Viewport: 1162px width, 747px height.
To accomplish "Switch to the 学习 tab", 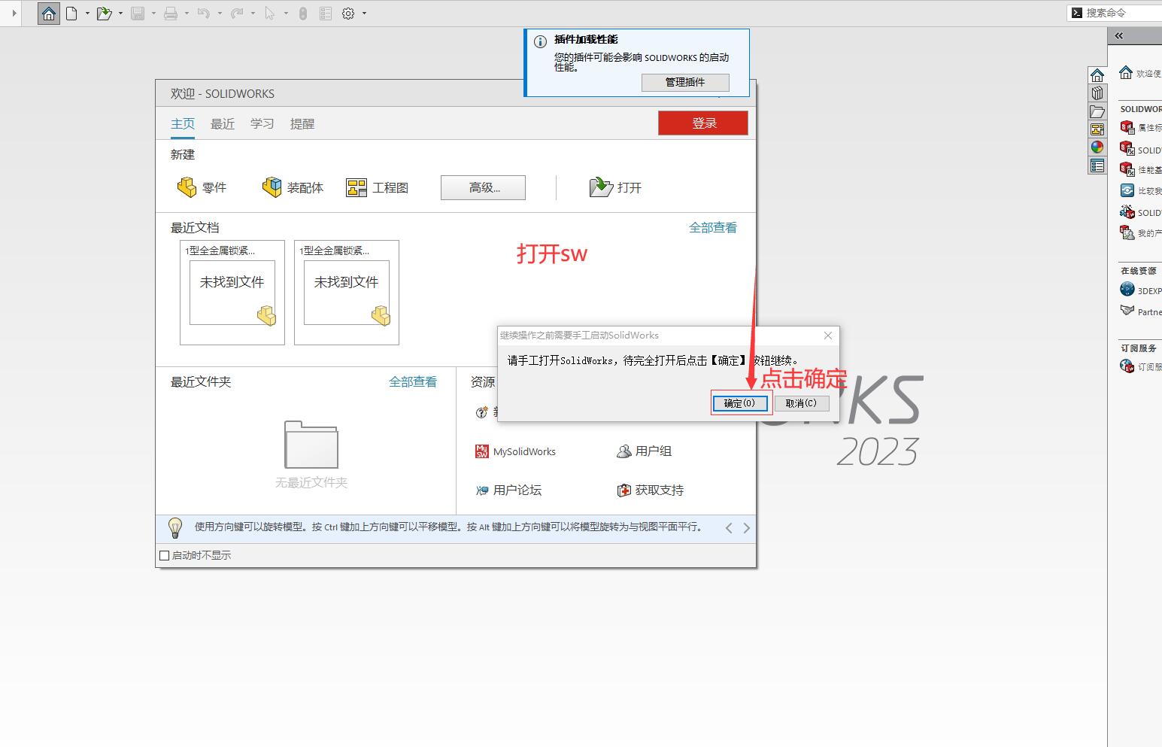I will coord(262,124).
